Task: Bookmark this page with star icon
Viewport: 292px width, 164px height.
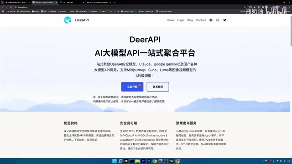Action: [x=245, y=7]
